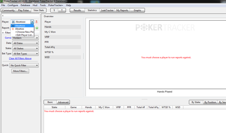The height and width of the screenshot is (133, 226).
Task: Open the Player dropdown arrow
Action: click(32, 22)
